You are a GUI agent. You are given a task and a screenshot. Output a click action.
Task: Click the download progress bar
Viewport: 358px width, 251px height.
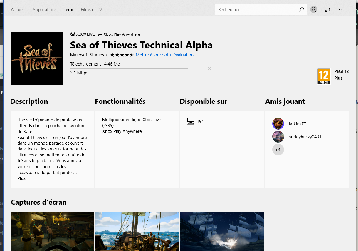[129, 68]
